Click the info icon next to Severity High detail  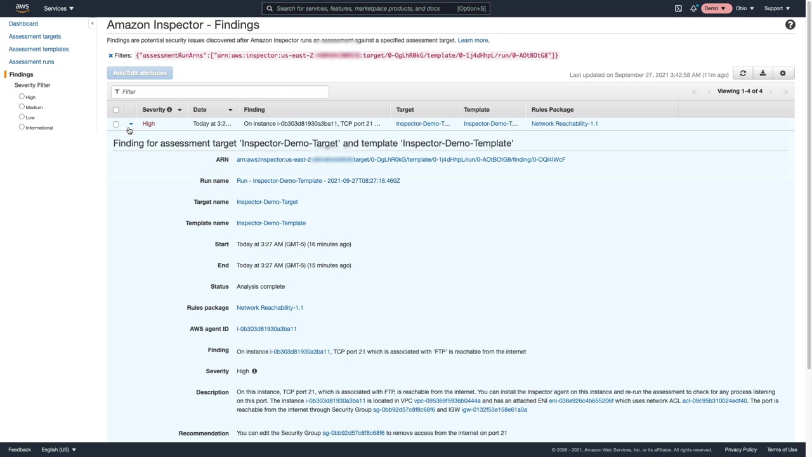coord(254,371)
